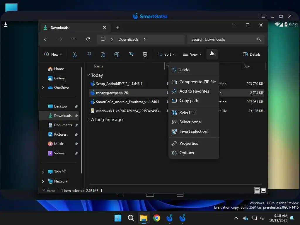The width and height of the screenshot is (300, 225).
Task: Open the View dropdown
Action: (192, 54)
